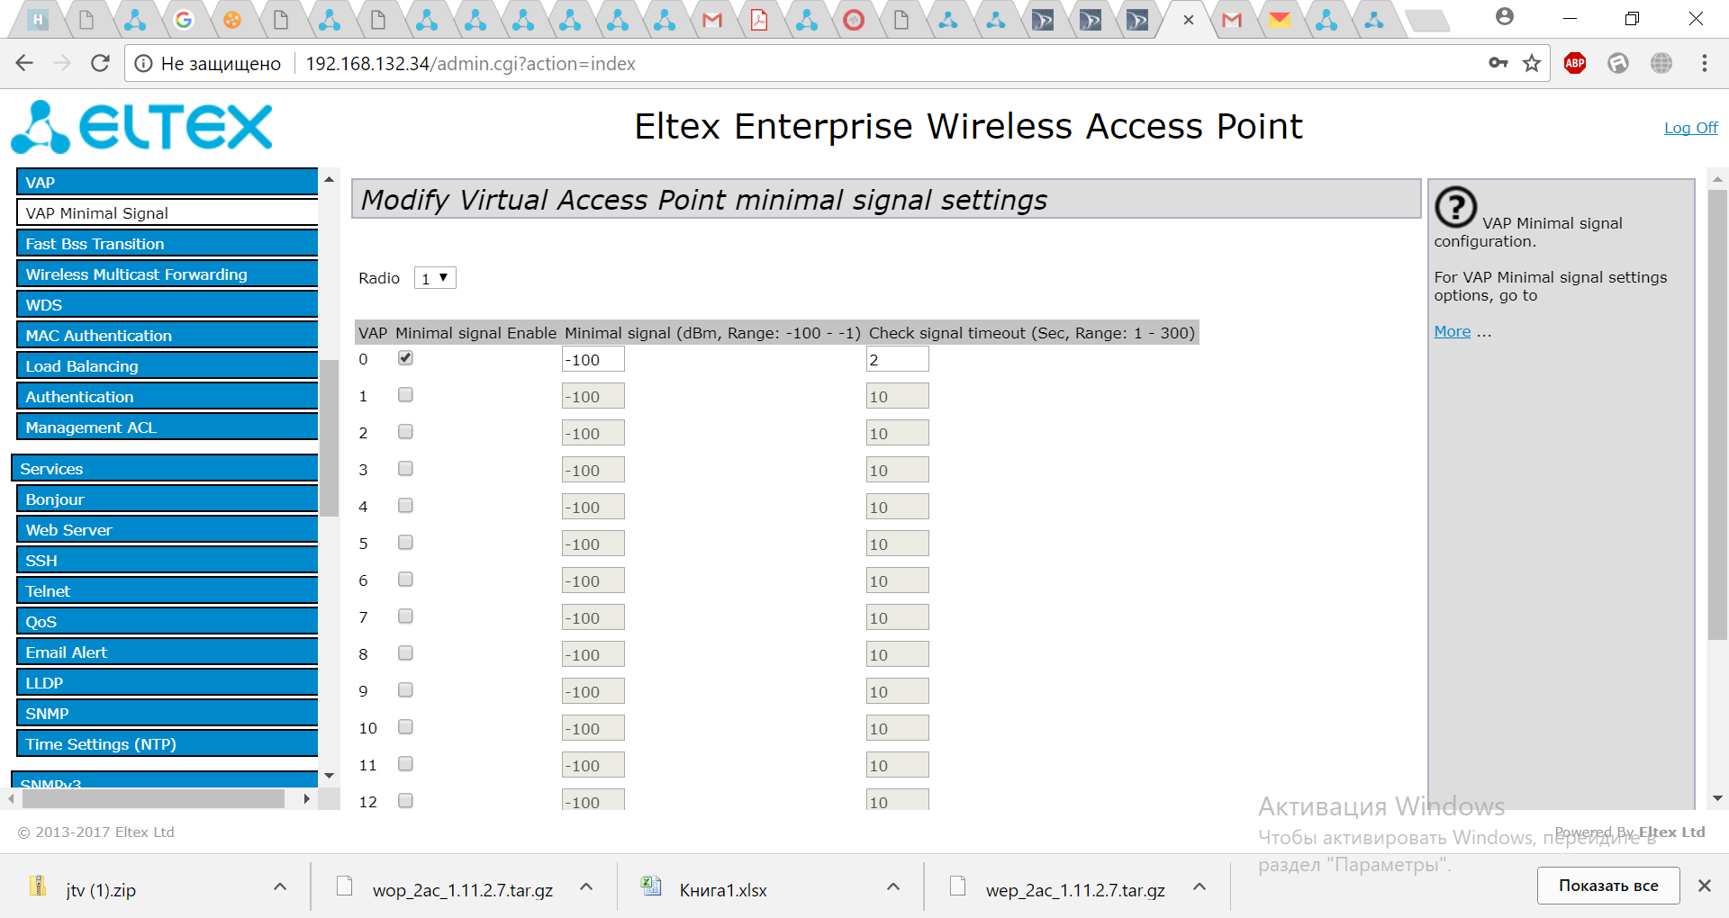Screen dimensions: 1729x918
Task: Open the Chrome three-dot menu
Action: [1704, 63]
